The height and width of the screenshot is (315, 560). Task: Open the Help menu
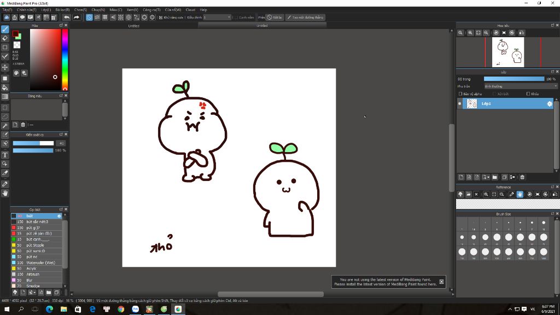pos(203,10)
